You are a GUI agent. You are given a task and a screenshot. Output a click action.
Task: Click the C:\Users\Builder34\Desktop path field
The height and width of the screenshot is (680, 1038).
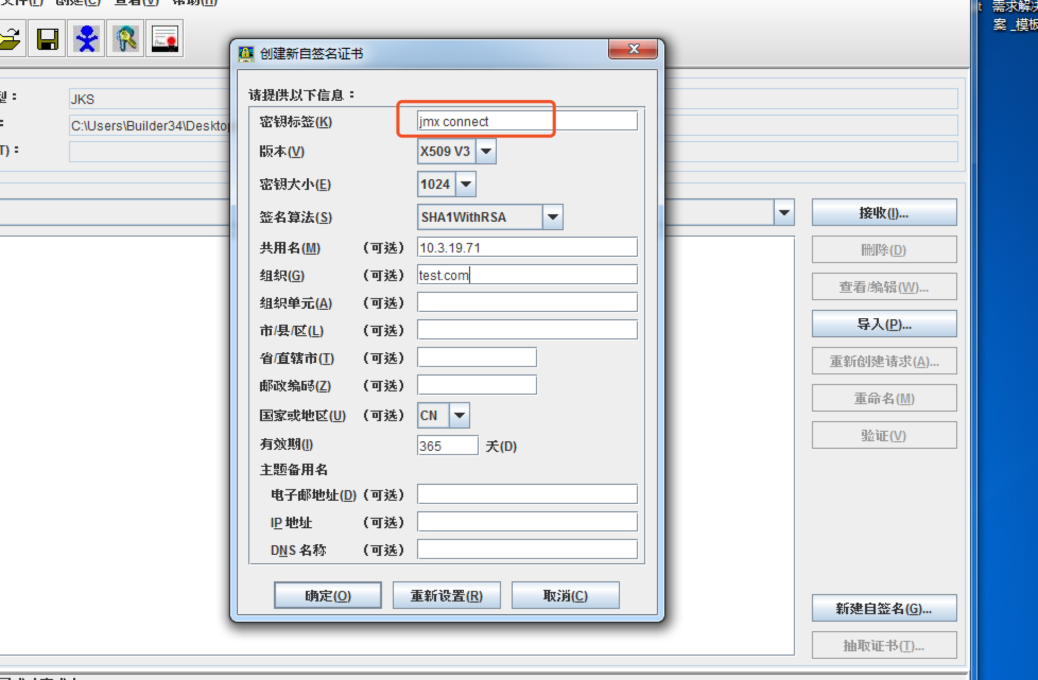[150, 125]
